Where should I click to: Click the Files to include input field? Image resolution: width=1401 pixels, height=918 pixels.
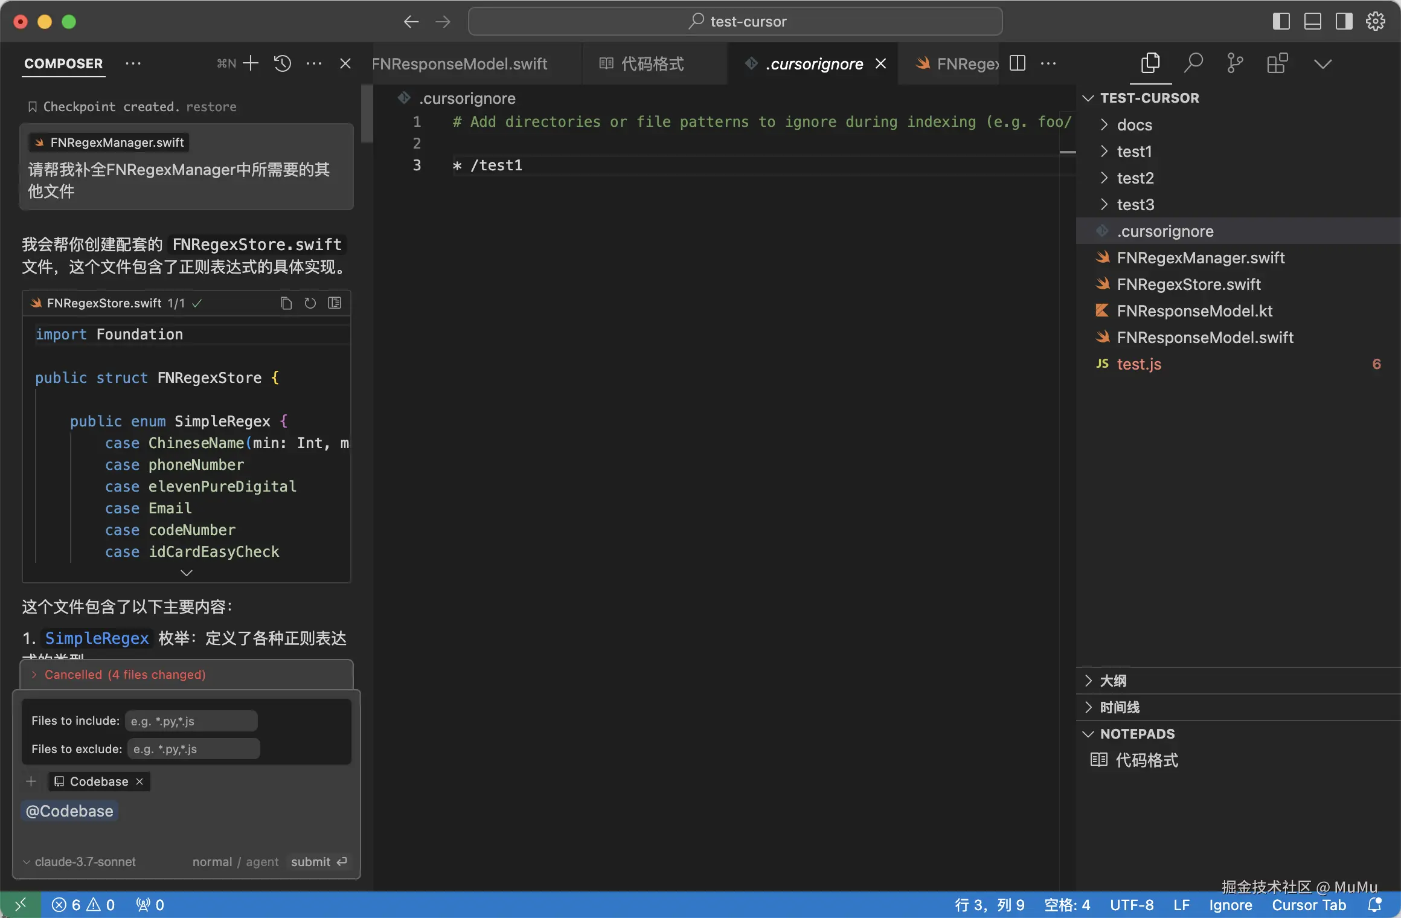191,720
